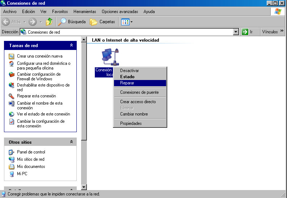Open Panel de control from Otros sitios

click(x=31, y=152)
